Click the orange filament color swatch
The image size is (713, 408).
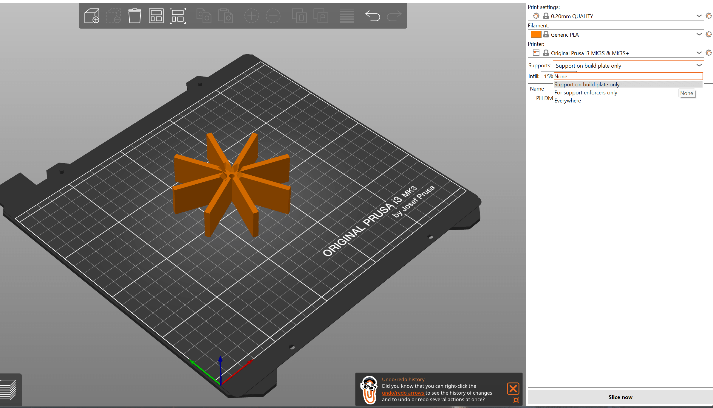click(x=536, y=35)
